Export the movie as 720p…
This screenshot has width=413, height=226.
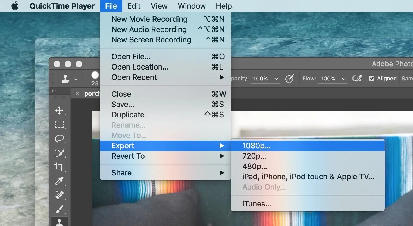(x=308, y=156)
